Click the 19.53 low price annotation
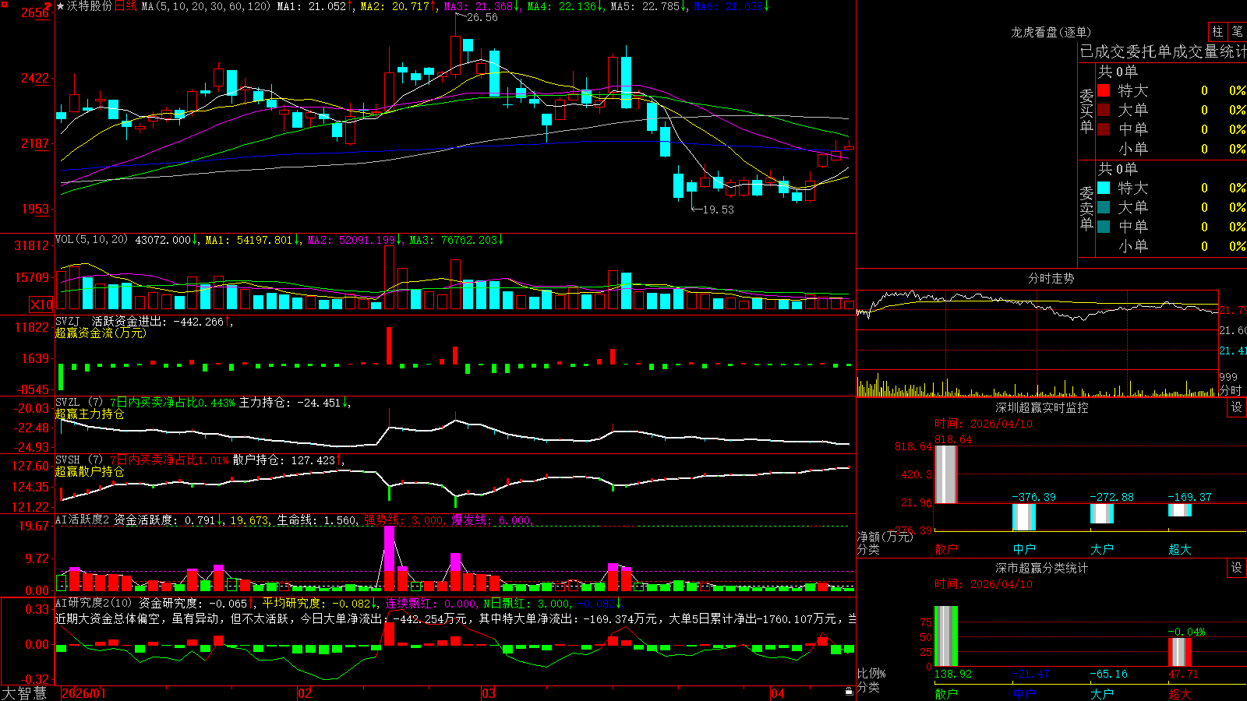Image resolution: width=1247 pixels, height=701 pixels. 718,210
